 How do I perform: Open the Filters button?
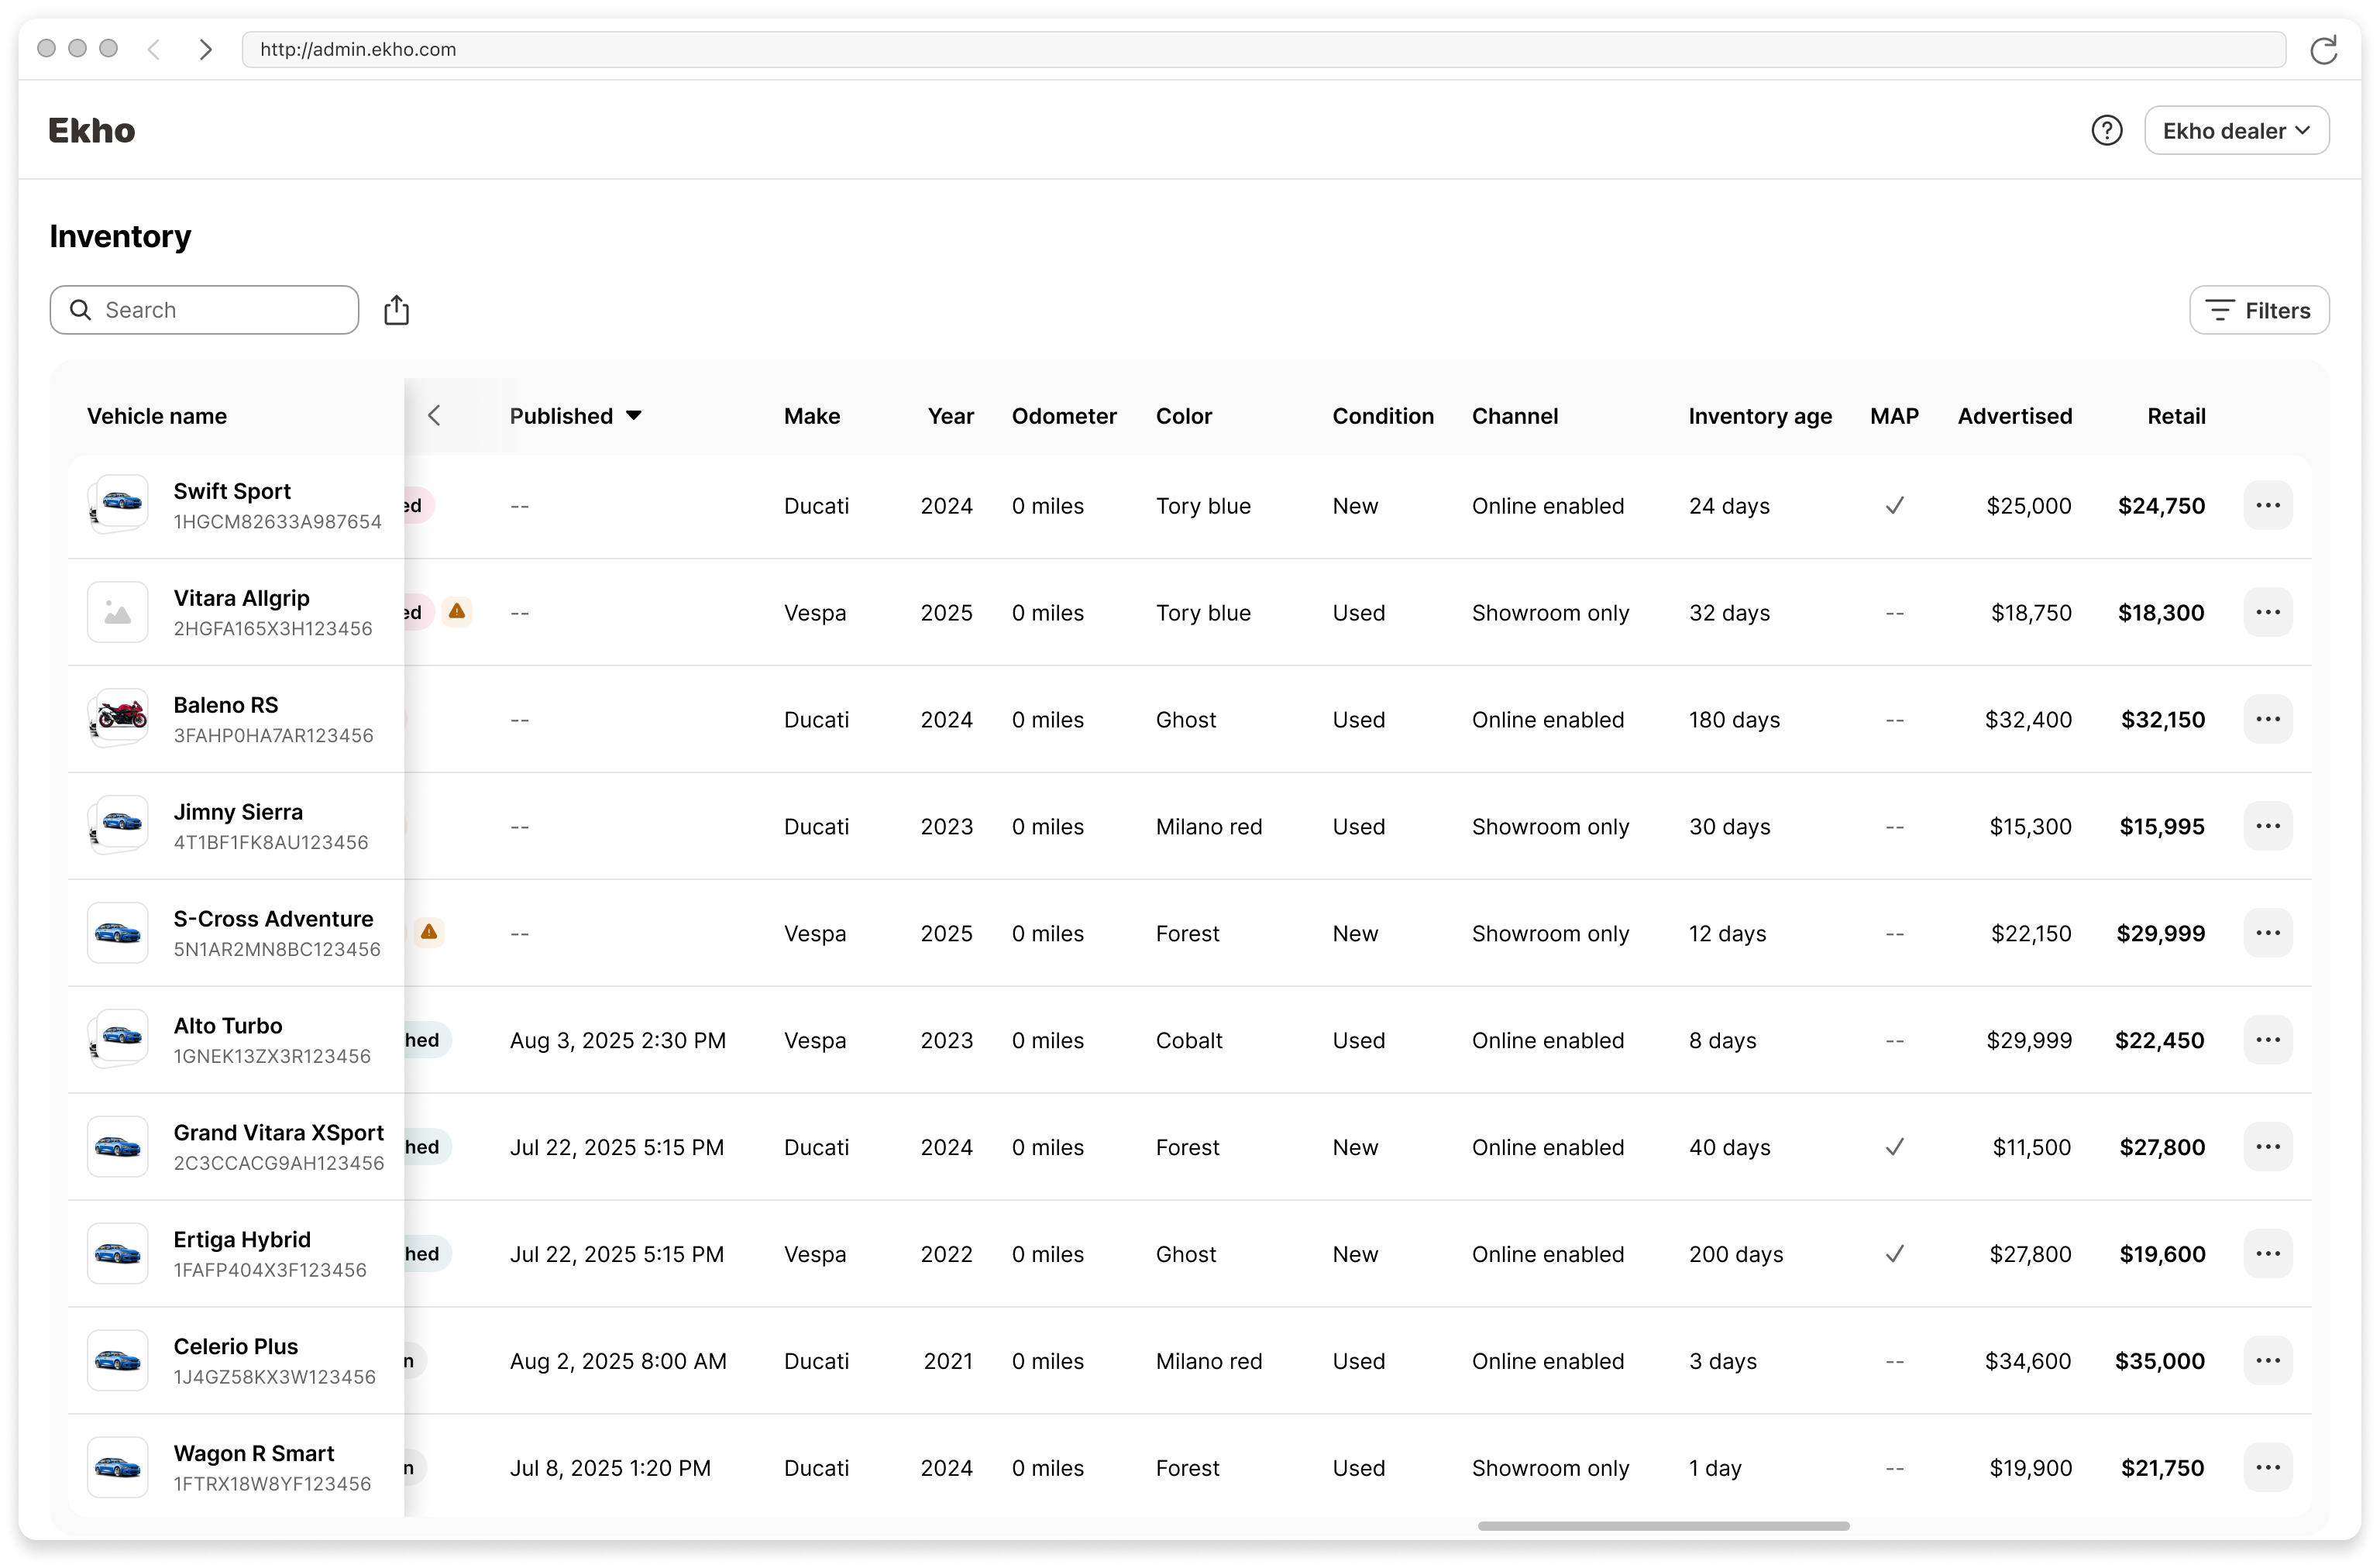(2258, 311)
